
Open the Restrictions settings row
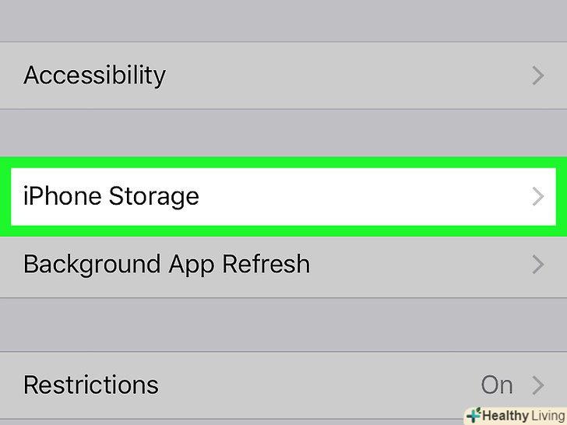pos(234,385)
